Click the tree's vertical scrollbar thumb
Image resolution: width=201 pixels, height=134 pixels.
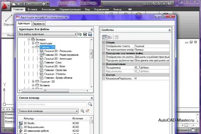coord(91,54)
